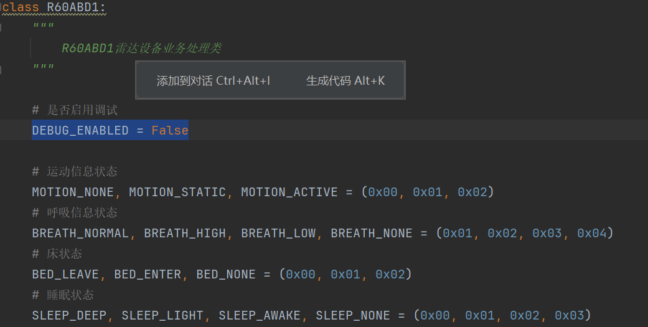Click the False value after DEBUG_ENABLED
Viewport: 648px width, 327px height.
[x=170, y=130]
